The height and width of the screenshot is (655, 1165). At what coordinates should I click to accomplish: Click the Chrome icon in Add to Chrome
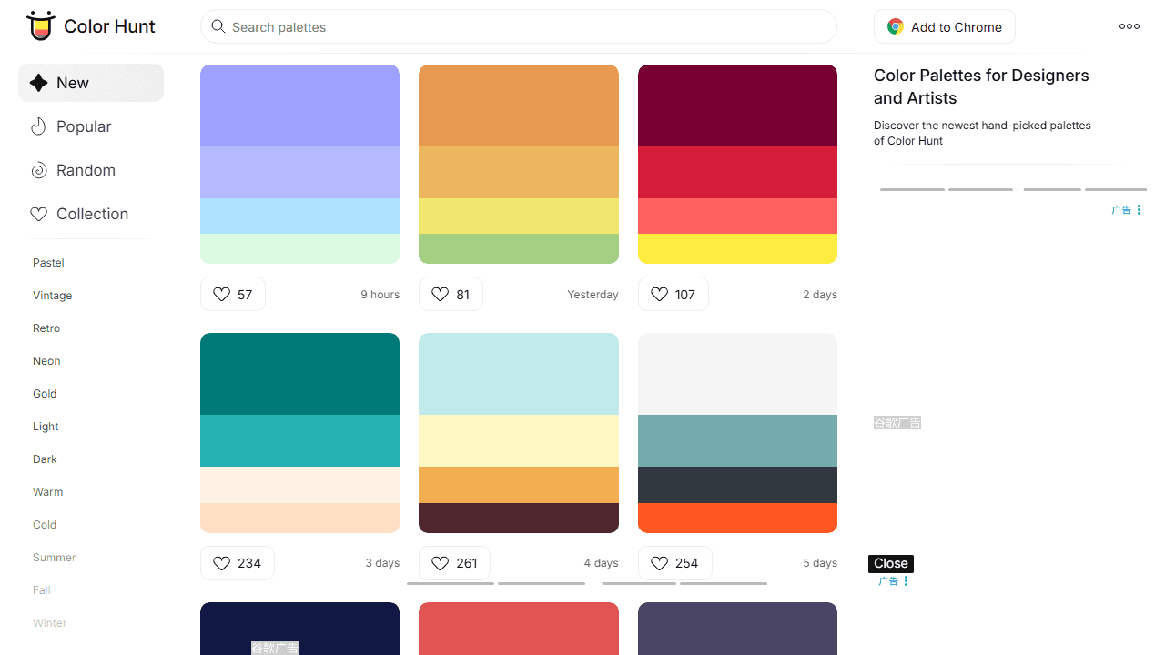(896, 27)
